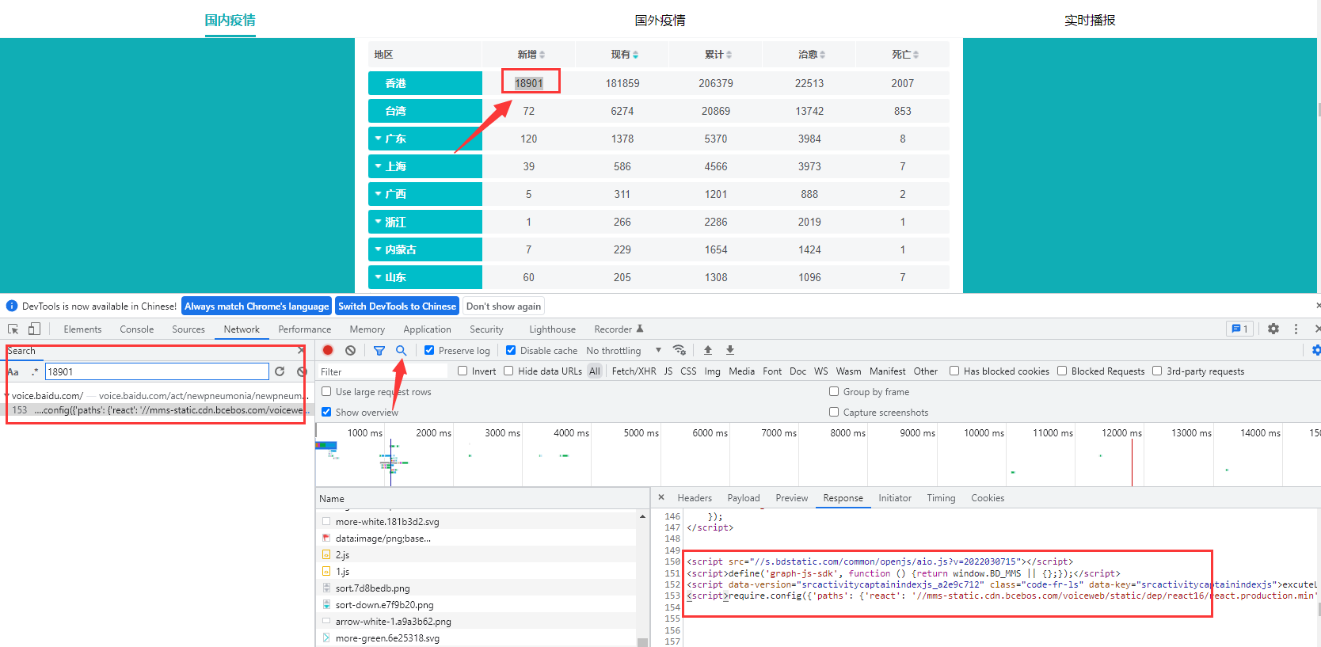The height and width of the screenshot is (647, 1321).
Task: Switch to 实时播报 tab
Action: click(x=1090, y=21)
